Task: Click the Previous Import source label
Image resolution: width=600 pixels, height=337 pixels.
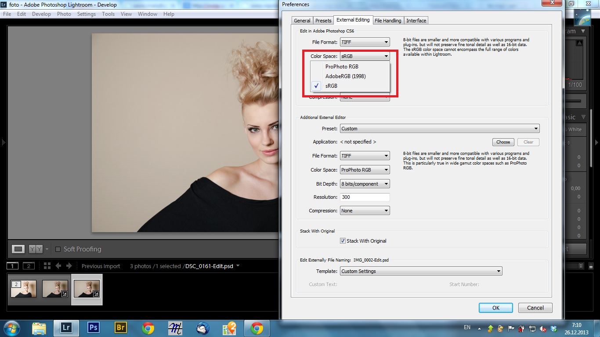Action: pyautogui.click(x=101, y=266)
